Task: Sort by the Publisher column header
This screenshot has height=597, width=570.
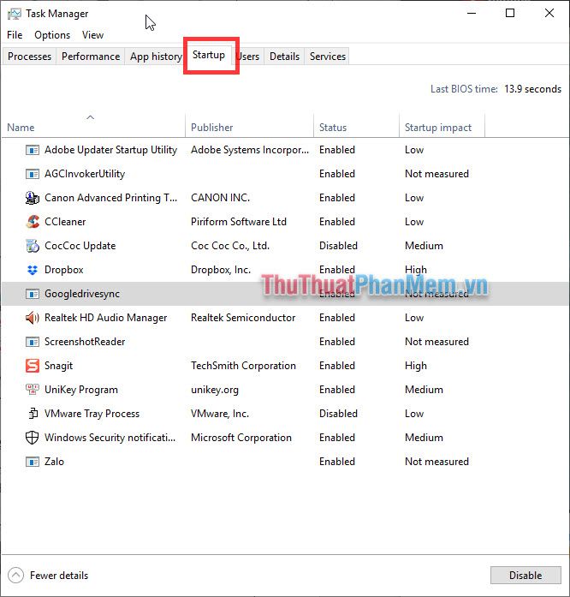Action: pos(249,125)
